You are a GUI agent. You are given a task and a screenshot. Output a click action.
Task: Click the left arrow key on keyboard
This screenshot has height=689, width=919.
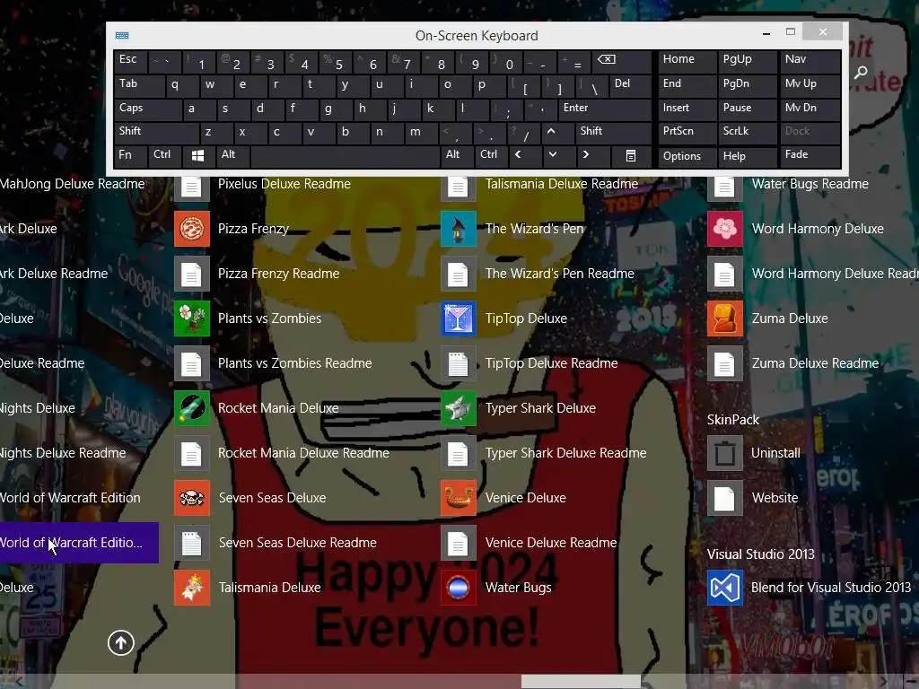[x=524, y=155]
